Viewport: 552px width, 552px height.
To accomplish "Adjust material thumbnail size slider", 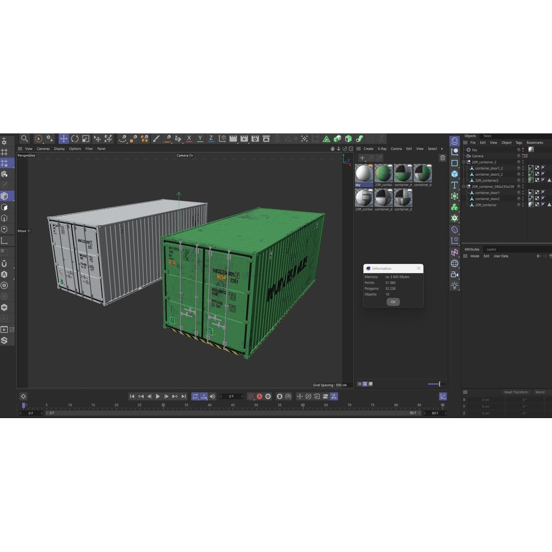I will click(436, 384).
